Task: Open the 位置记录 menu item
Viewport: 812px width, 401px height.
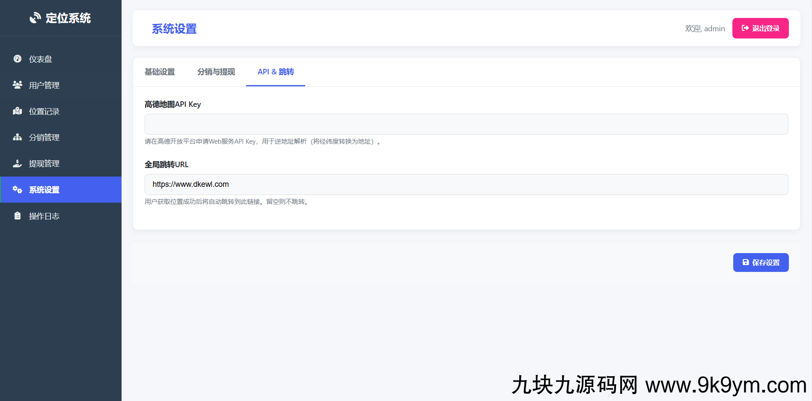Action: pyautogui.click(x=44, y=111)
